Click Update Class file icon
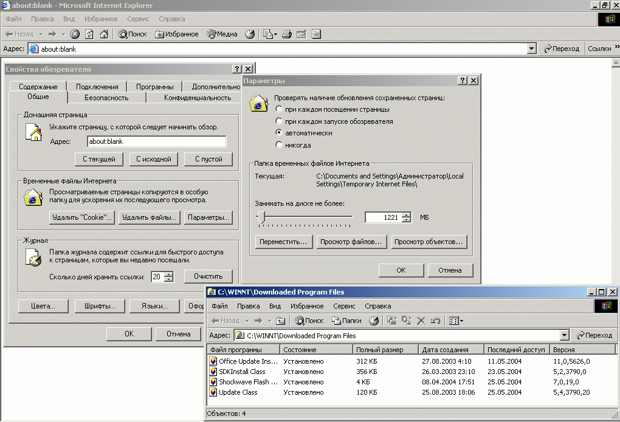The image size is (620, 422). point(213,392)
